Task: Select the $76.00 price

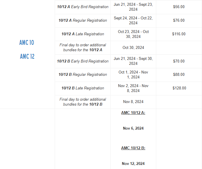Action: coord(179,21)
